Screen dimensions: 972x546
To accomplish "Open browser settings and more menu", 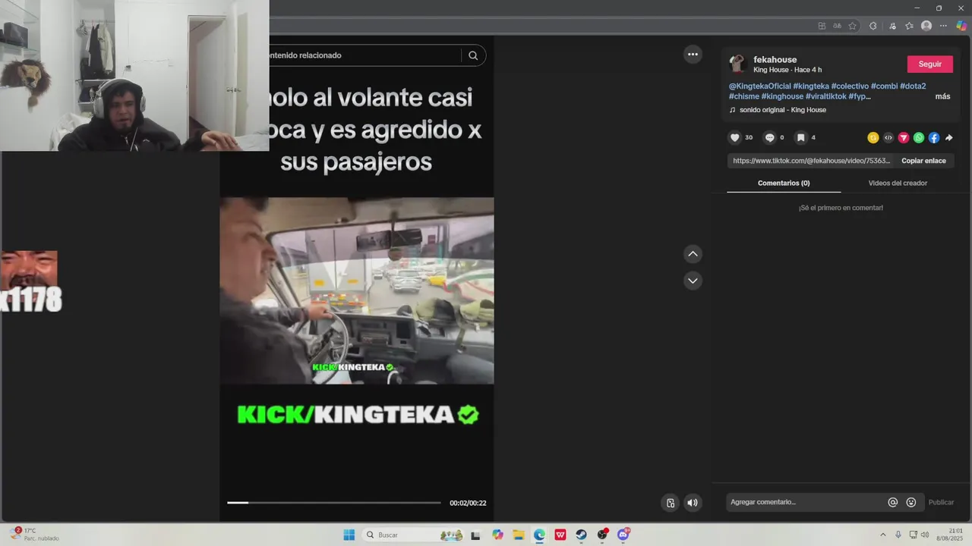I will [944, 26].
